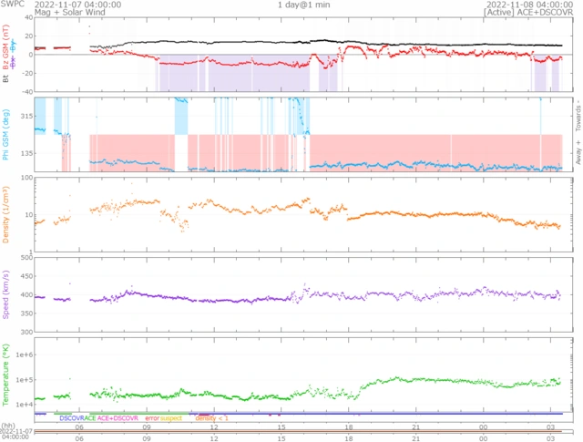Click the 12 hour tick on time axis
The width and height of the screenshot is (583, 442).
coord(214,426)
